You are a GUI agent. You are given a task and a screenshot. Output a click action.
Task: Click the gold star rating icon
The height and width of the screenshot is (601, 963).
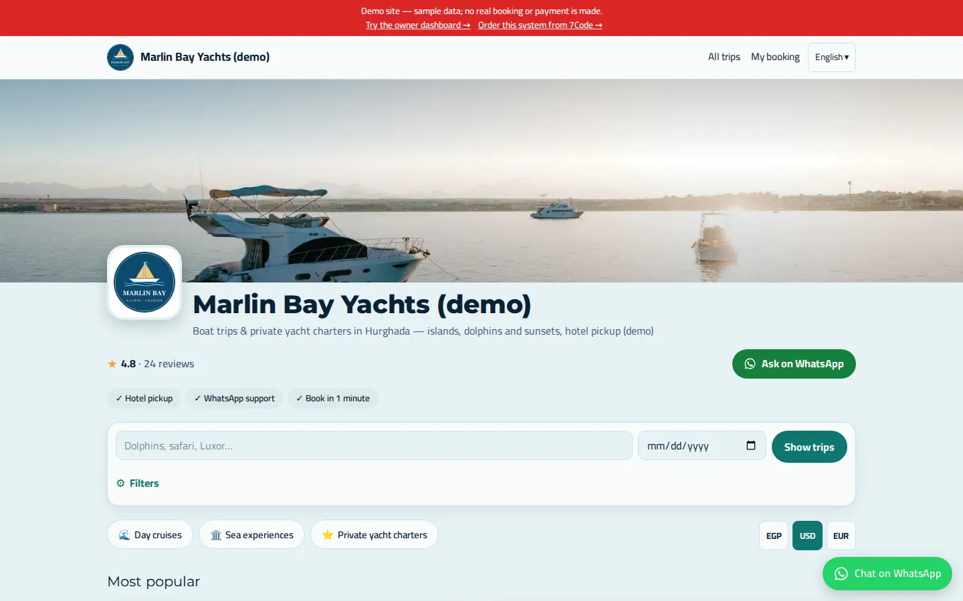click(112, 364)
